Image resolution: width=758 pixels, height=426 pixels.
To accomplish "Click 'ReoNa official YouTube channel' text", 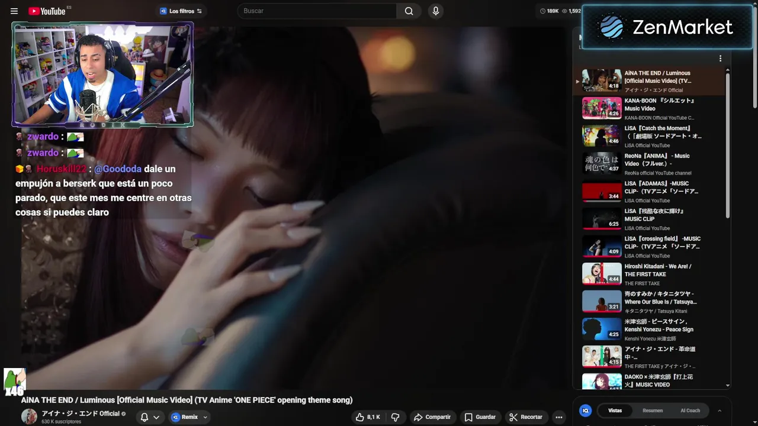I will pyautogui.click(x=658, y=173).
